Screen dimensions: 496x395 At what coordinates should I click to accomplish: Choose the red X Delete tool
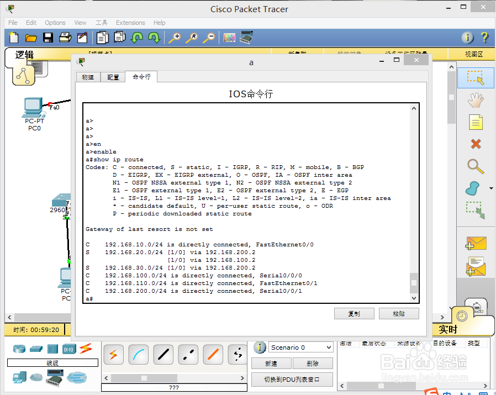click(x=476, y=144)
